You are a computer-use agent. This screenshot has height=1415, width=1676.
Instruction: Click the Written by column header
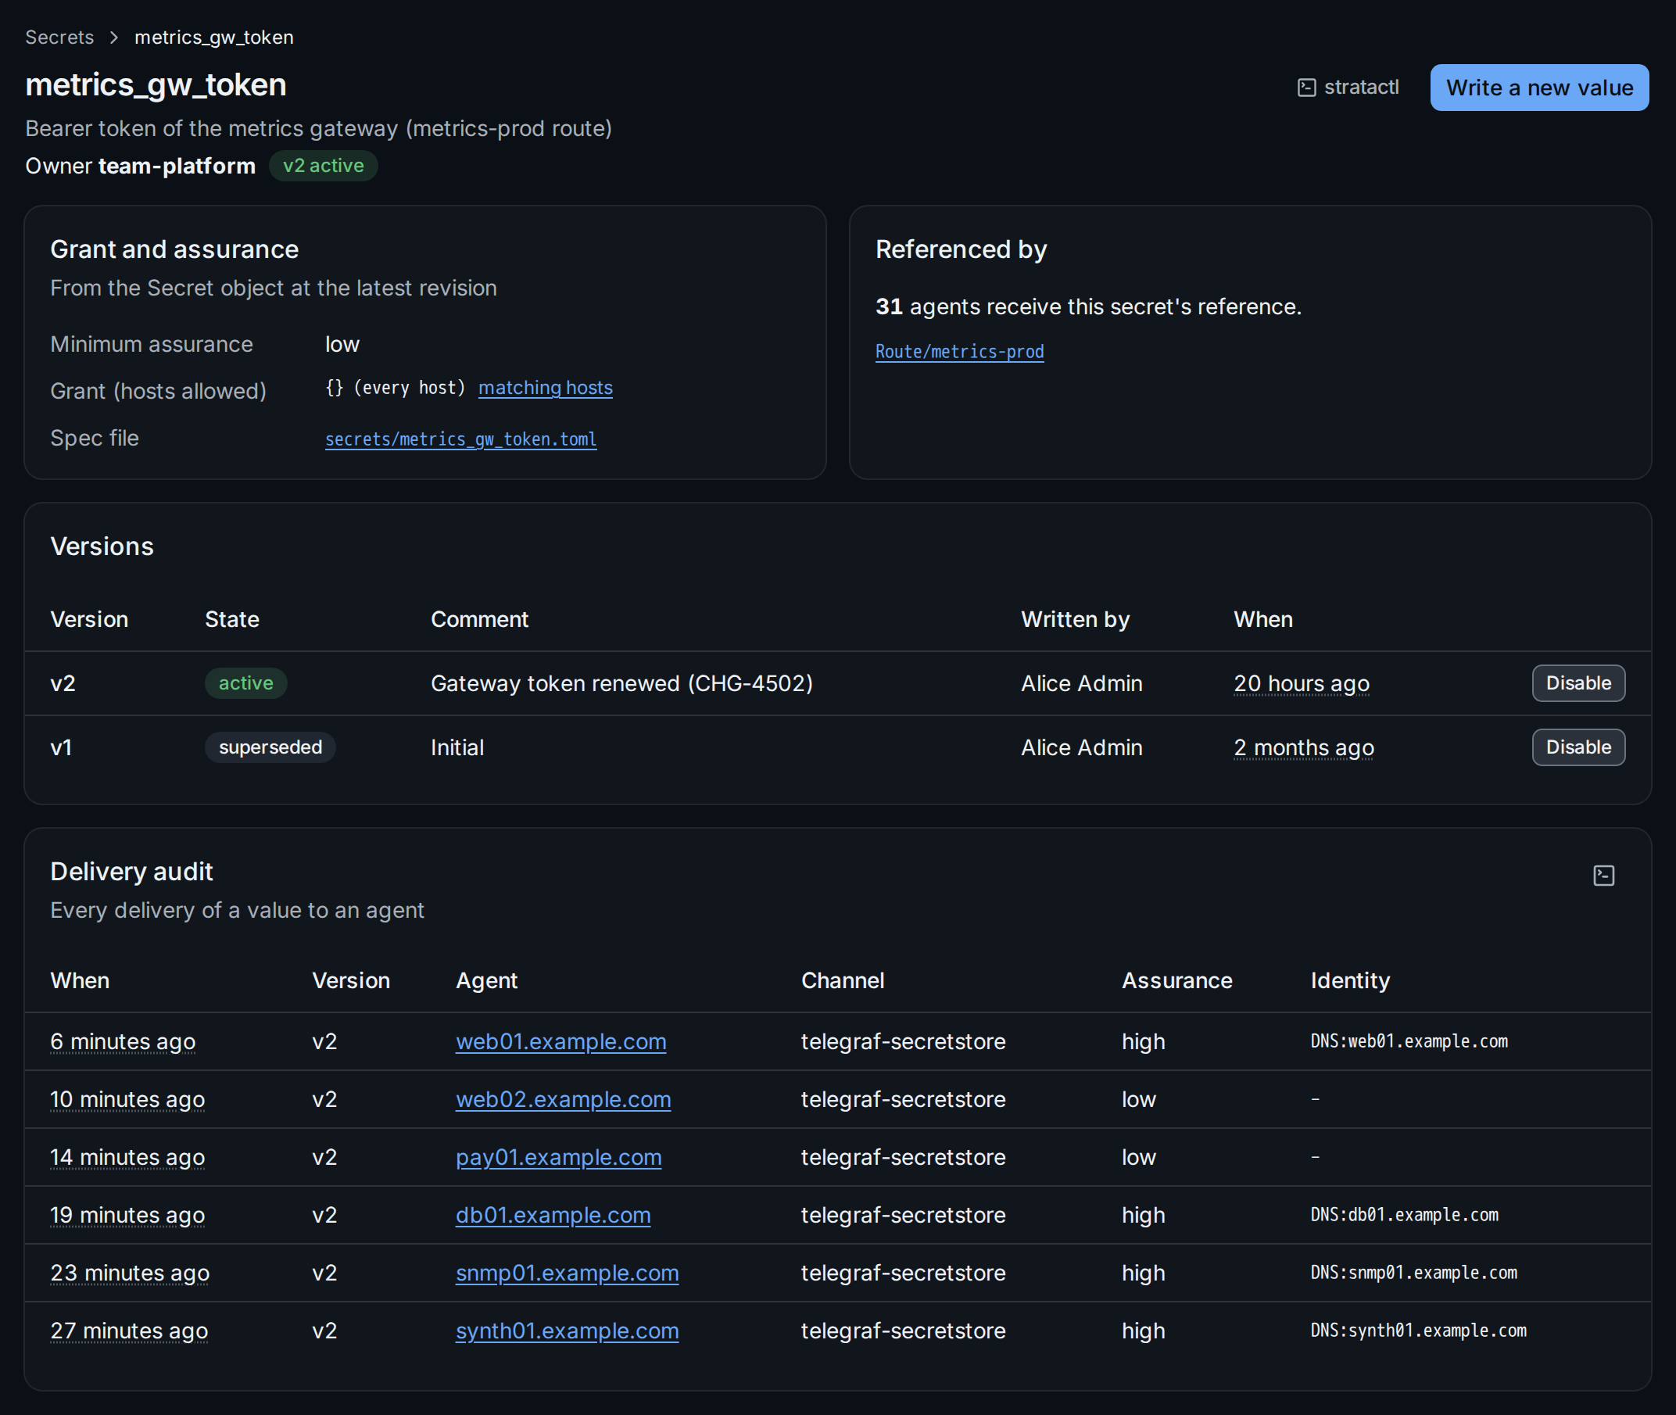pos(1075,619)
